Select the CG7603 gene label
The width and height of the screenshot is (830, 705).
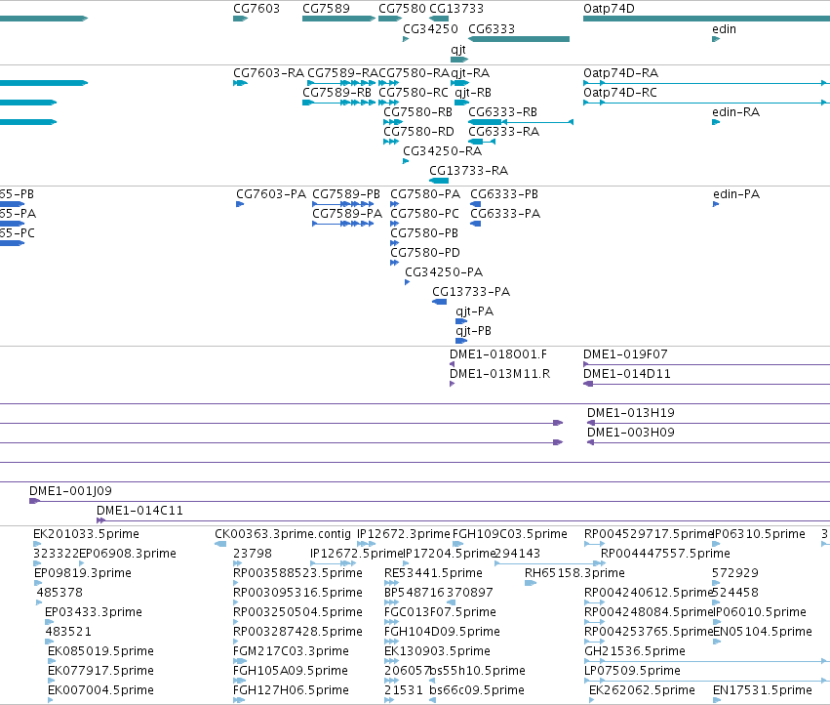tap(257, 9)
